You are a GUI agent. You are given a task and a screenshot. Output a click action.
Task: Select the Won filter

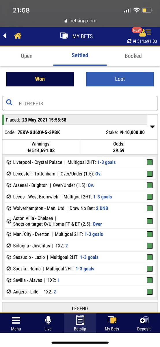(40, 79)
